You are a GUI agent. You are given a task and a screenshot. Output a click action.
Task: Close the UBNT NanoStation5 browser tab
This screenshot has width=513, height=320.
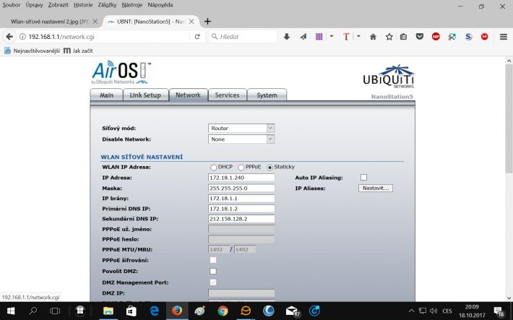click(x=191, y=22)
